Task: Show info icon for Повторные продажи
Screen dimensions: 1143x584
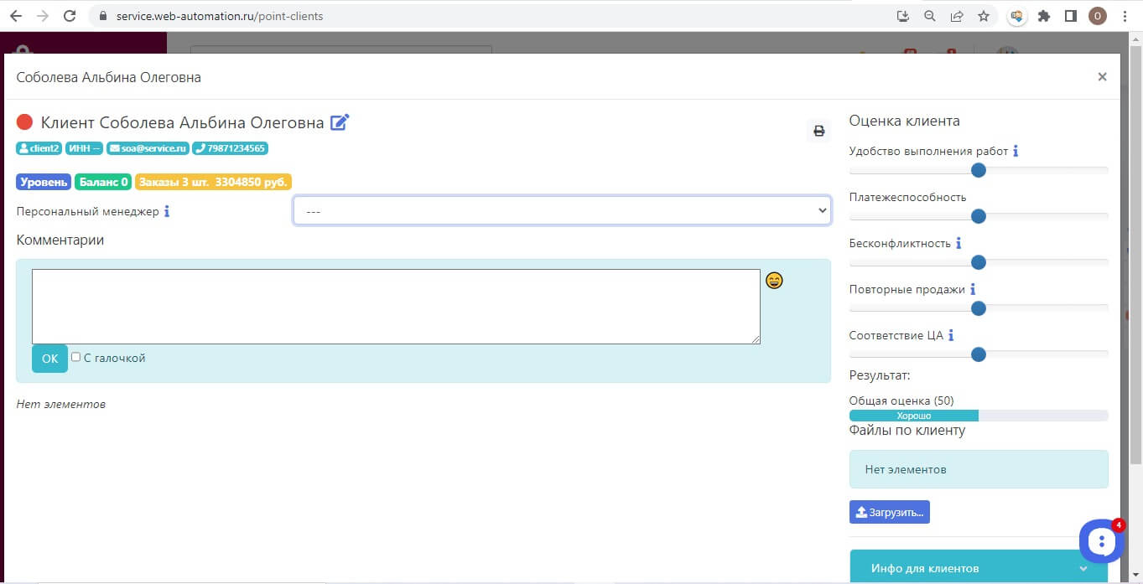Action: pyautogui.click(x=973, y=290)
